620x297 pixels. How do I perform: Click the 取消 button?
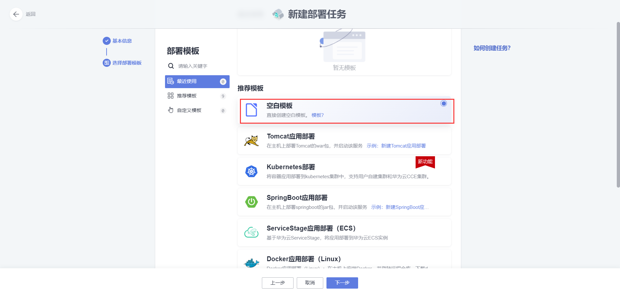pos(310,283)
